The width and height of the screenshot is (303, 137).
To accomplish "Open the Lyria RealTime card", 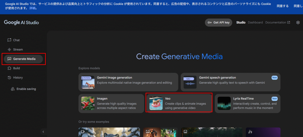I will point(248,103).
